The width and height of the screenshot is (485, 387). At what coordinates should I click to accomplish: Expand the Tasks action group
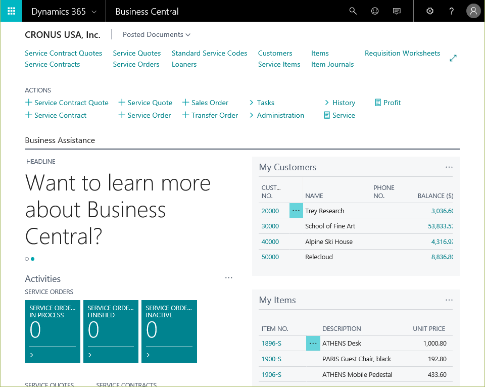pyautogui.click(x=262, y=103)
